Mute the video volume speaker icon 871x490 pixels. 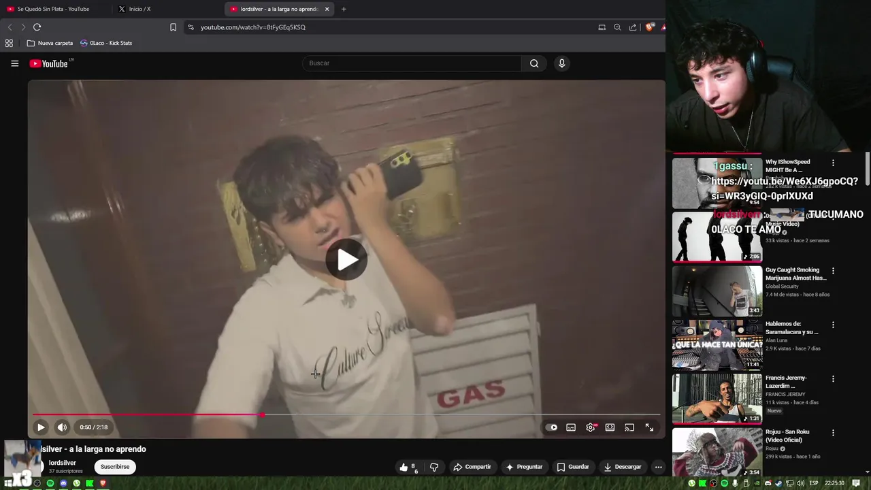point(62,427)
